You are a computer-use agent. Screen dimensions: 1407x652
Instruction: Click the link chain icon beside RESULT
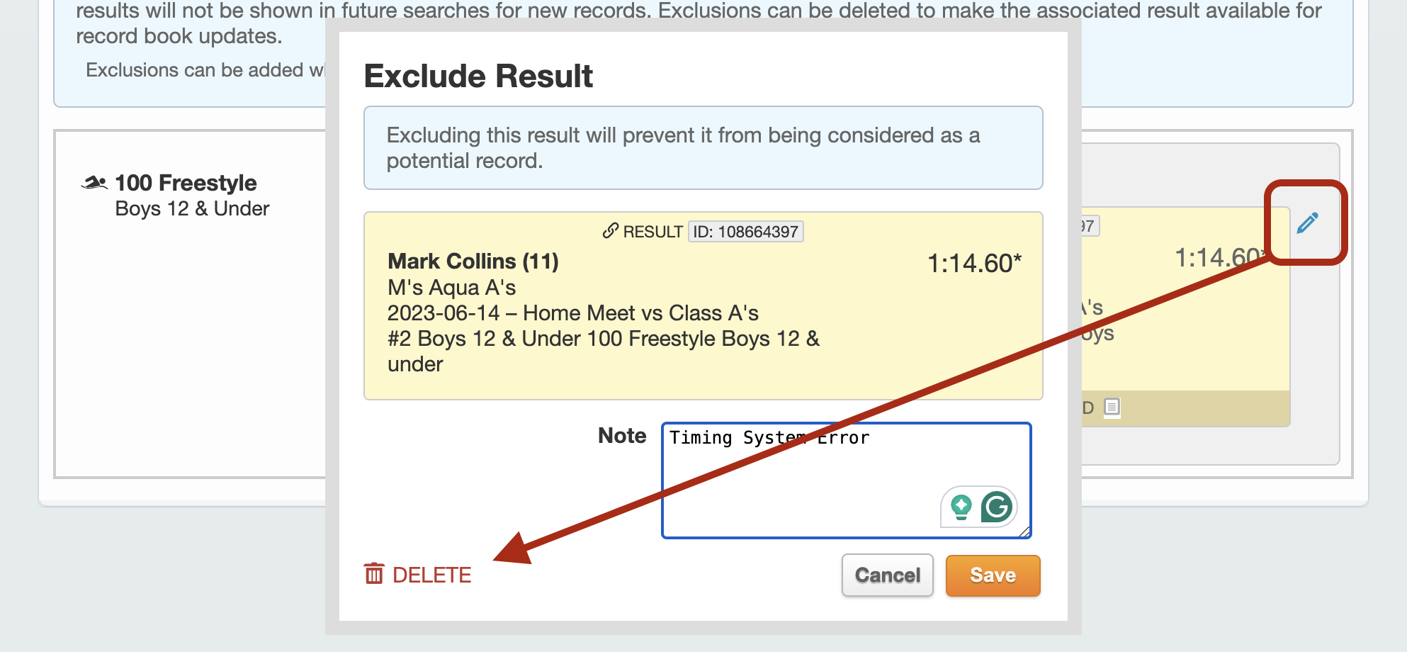[x=610, y=231]
